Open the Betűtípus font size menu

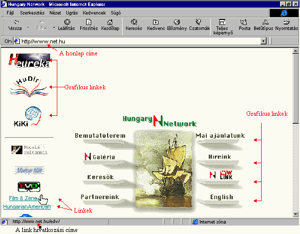tap(265, 25)
